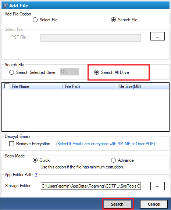Enable the Remove Encryption checkbox

(11, 144)
